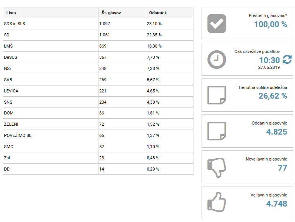Select the LMŠ list row

pos(98,46)
